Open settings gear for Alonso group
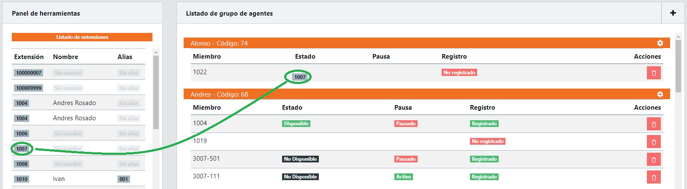The width and height of the screenshot is (687, 189). tap(660, 43)
